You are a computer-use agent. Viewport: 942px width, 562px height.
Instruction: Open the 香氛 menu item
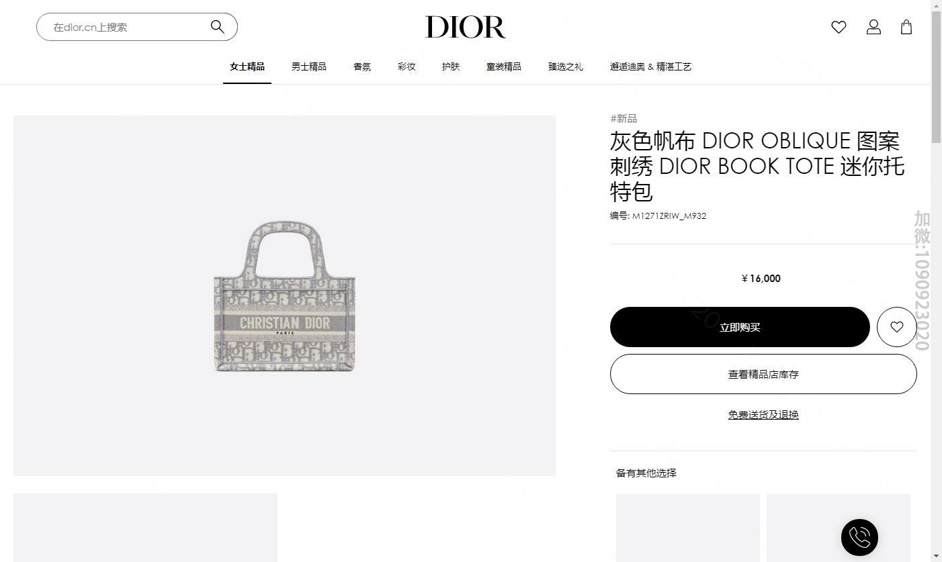click(x=362, y=66)
